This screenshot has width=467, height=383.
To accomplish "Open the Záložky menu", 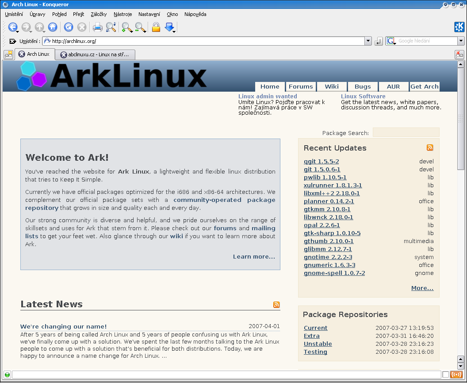I will [x=99, y=14].
